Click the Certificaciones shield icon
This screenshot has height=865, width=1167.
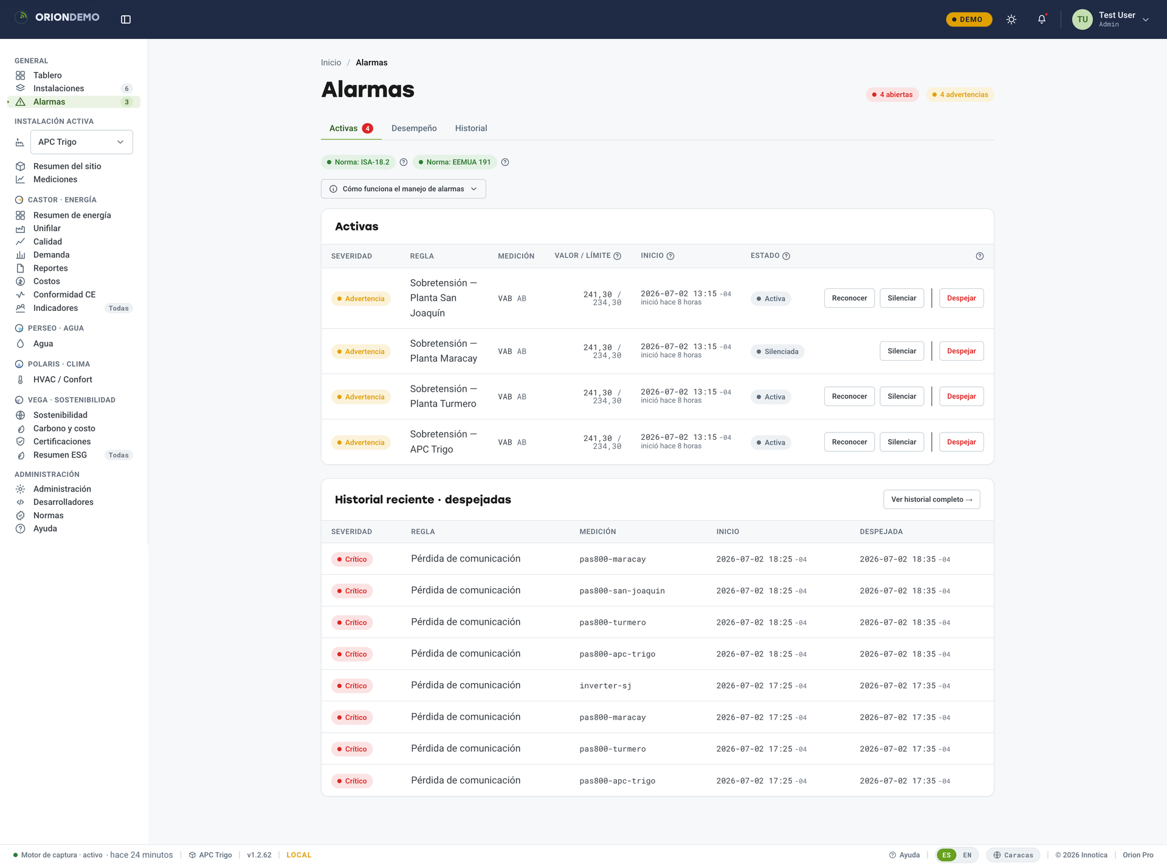click(20, 442)
